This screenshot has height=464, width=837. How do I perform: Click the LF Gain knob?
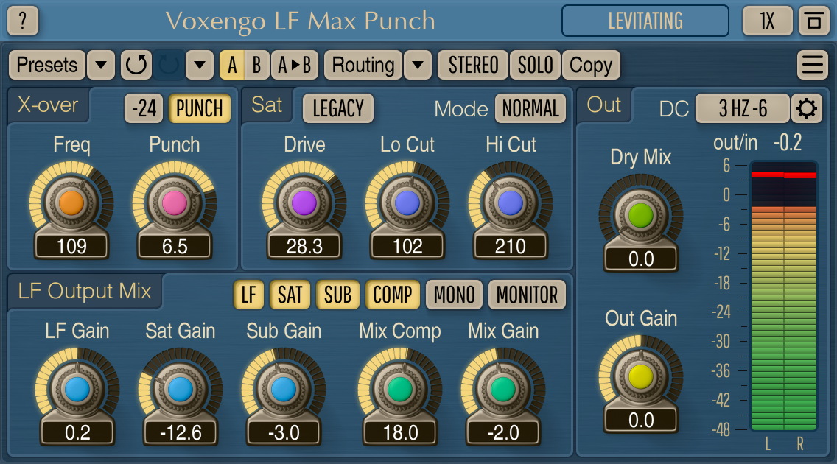77,390
